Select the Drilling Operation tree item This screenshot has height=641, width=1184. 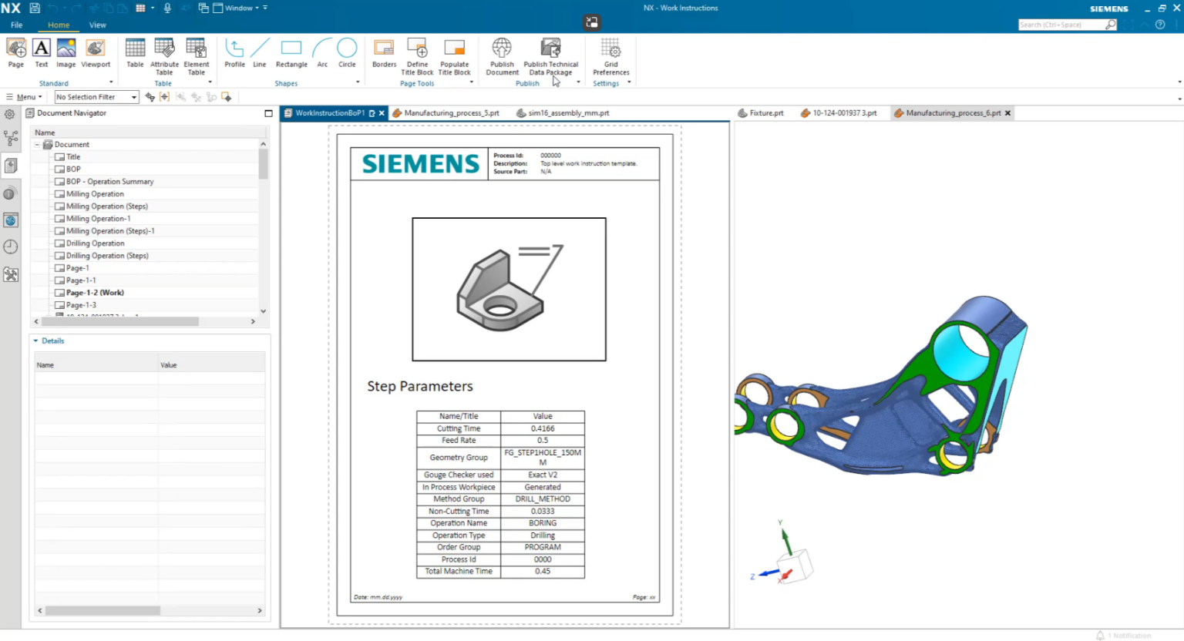click(x=94, y=243)
